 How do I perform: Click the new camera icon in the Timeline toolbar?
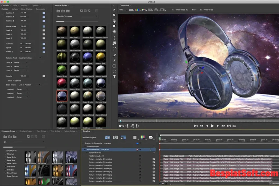115,137
